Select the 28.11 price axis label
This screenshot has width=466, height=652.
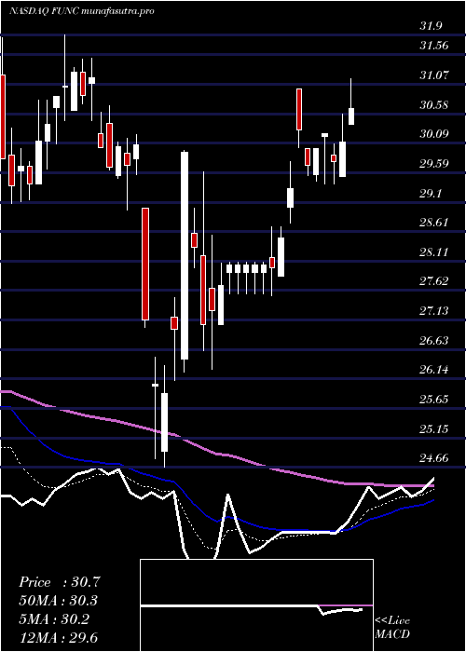pos(434,252)
